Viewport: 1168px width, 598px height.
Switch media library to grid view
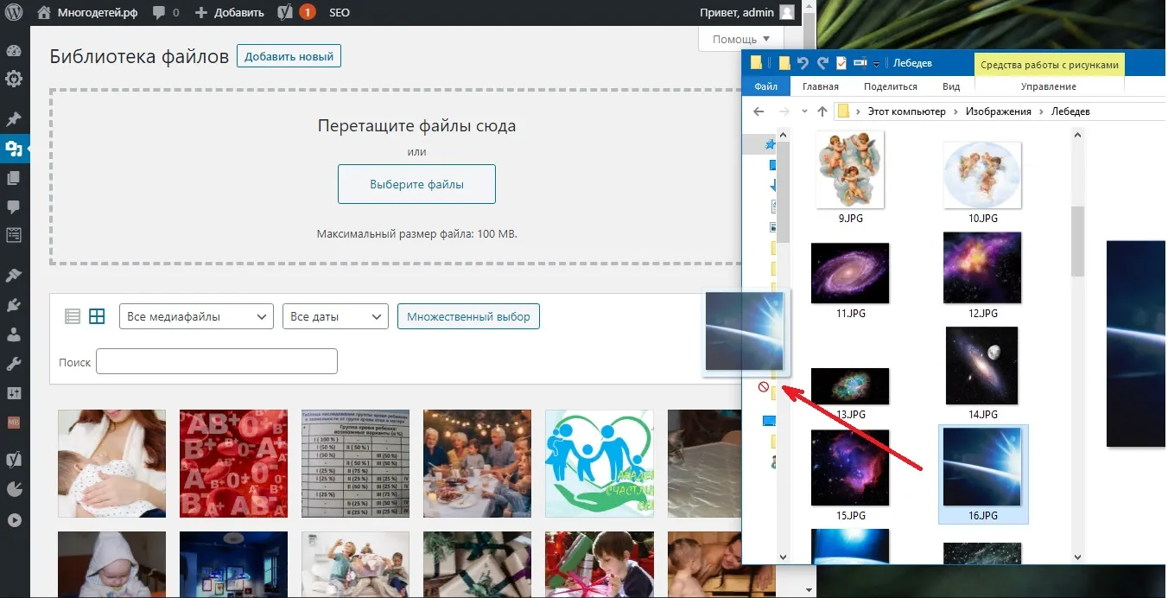[97, 316]
